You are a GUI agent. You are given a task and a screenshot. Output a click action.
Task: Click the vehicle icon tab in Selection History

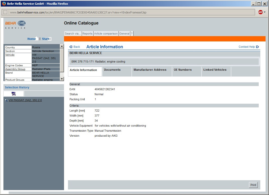[13, 94]
